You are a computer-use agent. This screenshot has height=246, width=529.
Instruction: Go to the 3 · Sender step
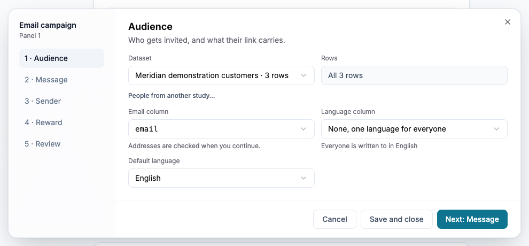click(62, 101)
